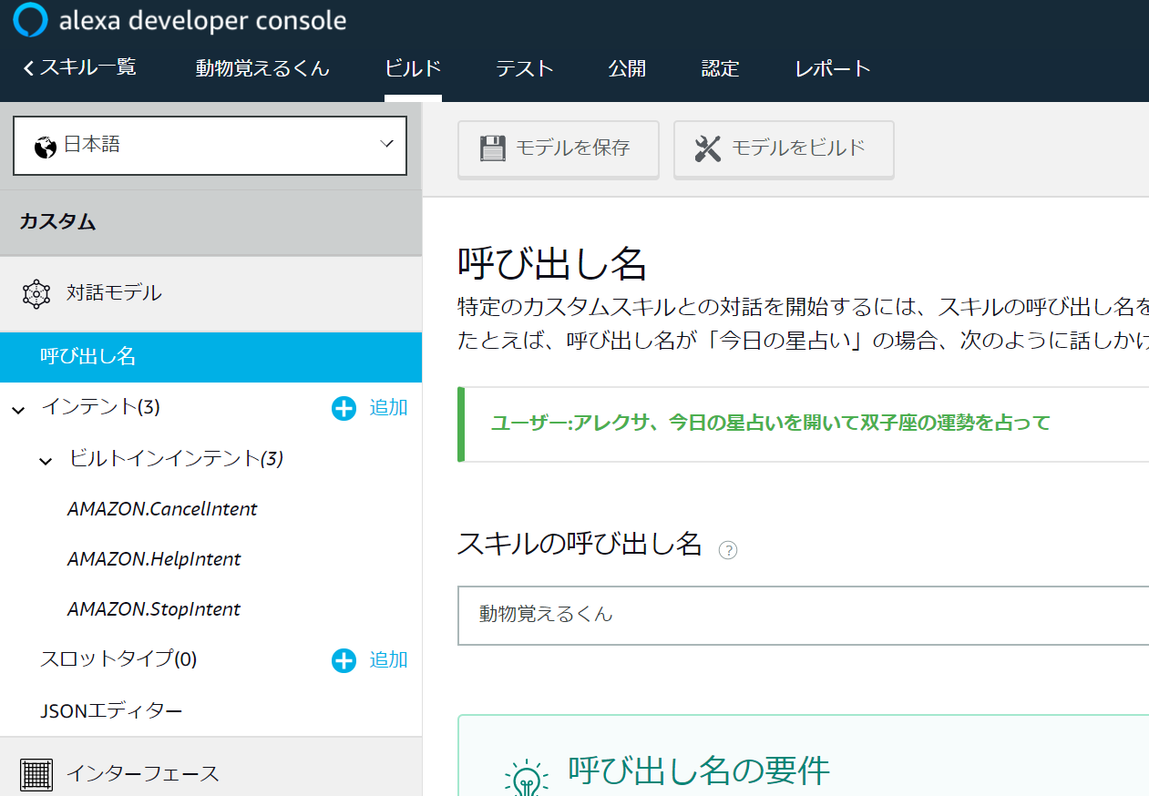This screenshot has height=796, width=1149.
Task: Go to the 認定 tab
Action: coord(720,69)
